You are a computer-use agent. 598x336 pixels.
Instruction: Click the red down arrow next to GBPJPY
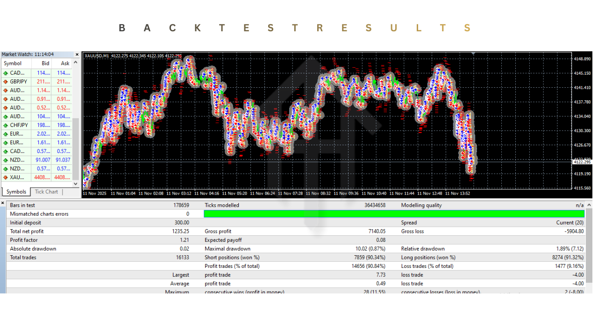pyautogui.click(x=6, y=81)
